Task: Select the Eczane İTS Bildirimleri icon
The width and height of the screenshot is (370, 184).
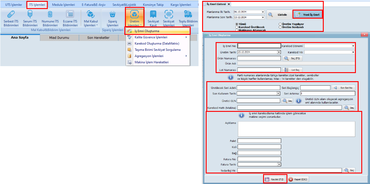Action: point(70,14)
